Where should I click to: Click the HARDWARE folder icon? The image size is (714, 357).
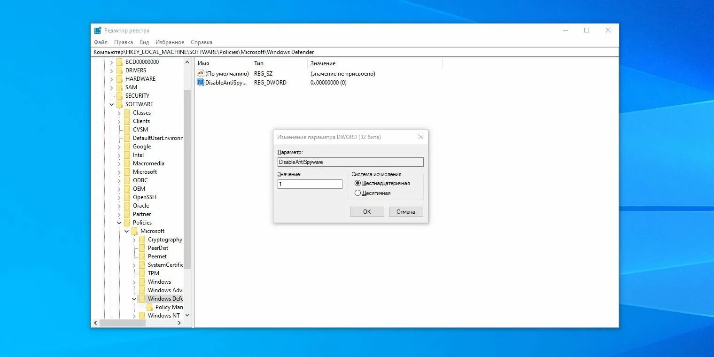(x=119, y=79)
